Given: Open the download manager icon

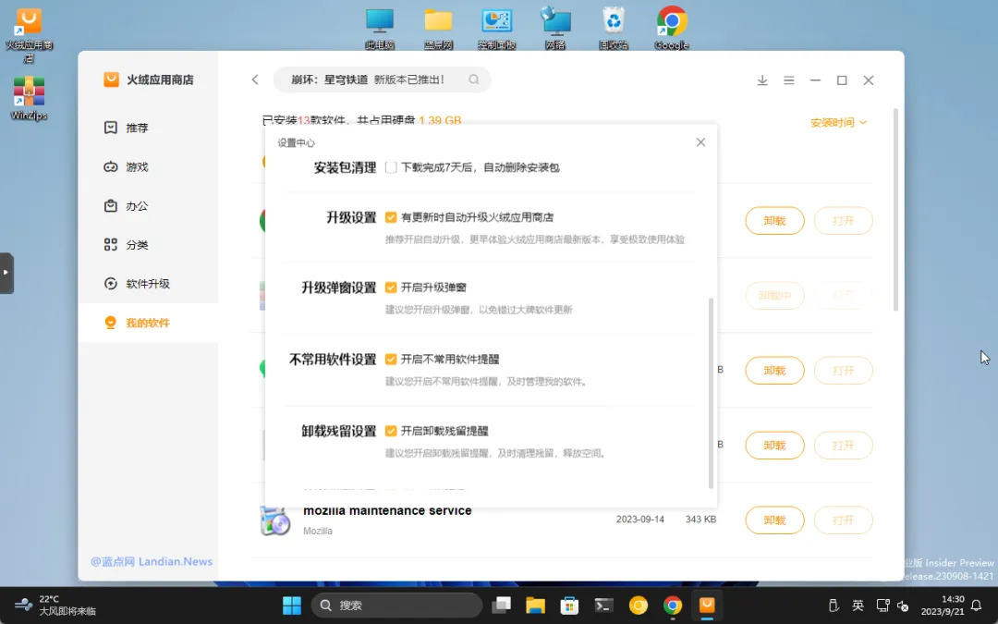Looking at the screenshot, I should pos(761,80).
